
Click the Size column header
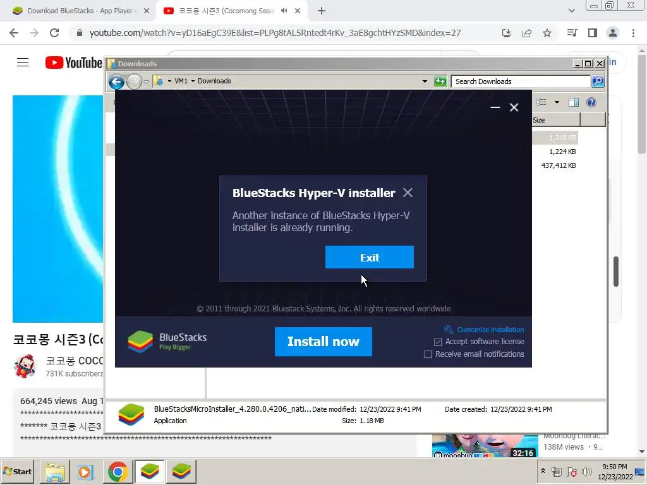click(x=555, y=120)
